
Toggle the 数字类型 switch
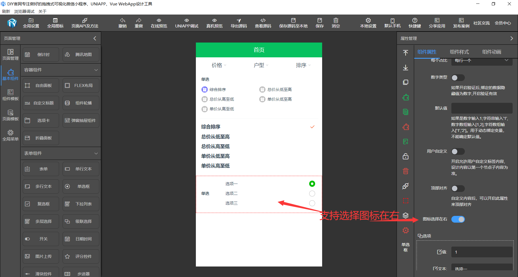tap(458, 78)
